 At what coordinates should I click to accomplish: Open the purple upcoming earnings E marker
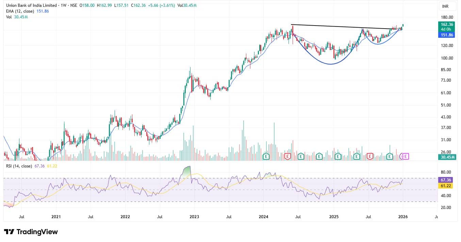pyautogui.click(x=406, y=156)
